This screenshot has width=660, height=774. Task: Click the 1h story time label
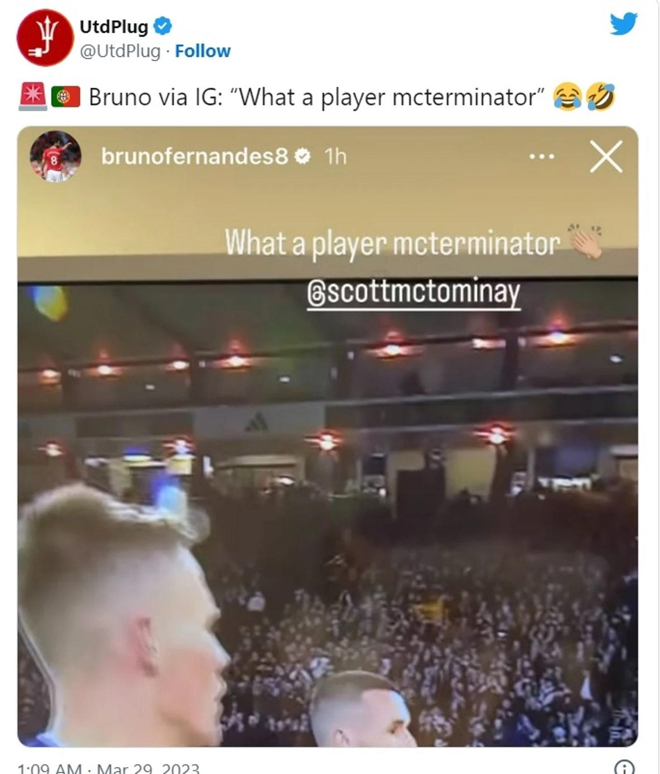pyautogui.click(x=335, y=156)
